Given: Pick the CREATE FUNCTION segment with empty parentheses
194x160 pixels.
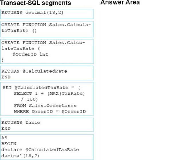Looking at the screenshot, I should [46, 28].
